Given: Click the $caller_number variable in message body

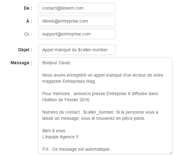Looking at the screenshot, I should 99,112.
